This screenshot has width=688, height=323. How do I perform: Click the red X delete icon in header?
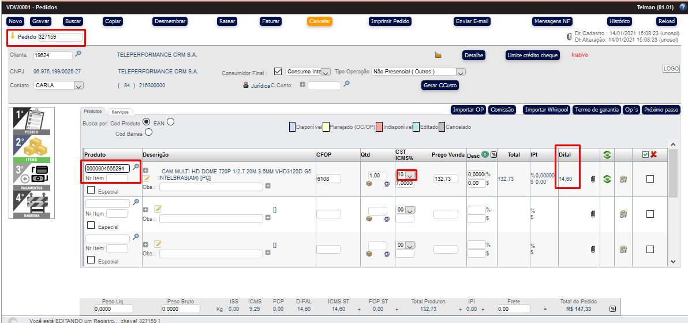[x=654, y=155]
